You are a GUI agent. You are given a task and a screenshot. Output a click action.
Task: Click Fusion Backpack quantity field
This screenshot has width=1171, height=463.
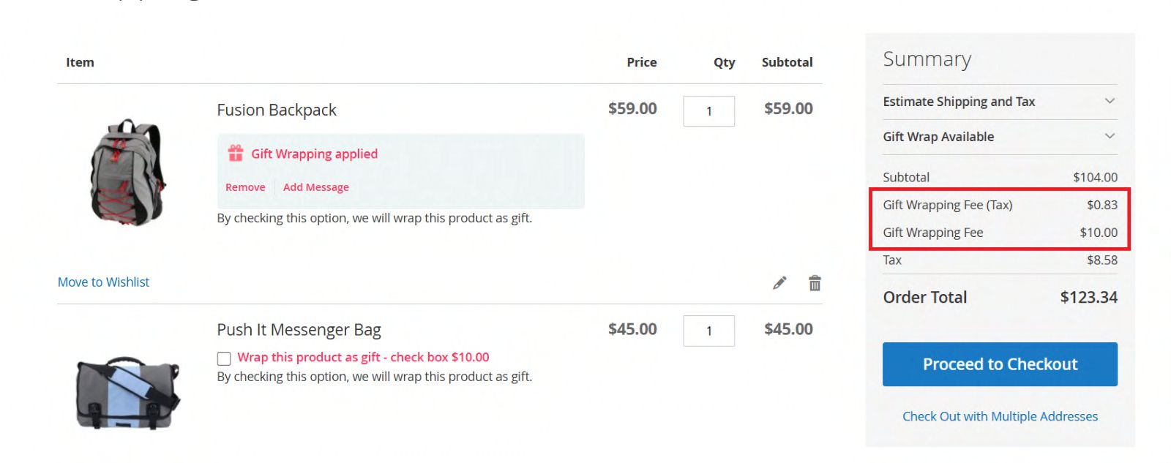708,111
